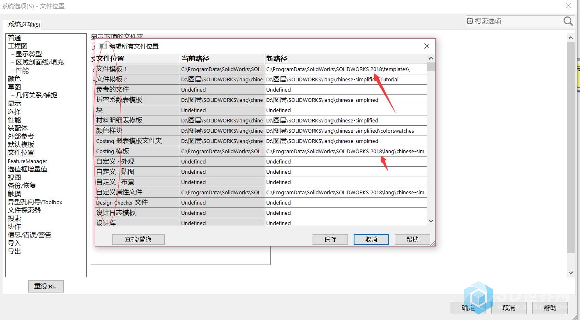The width and height of the screenshot is (580, 320).
Task: Select the Design Checker 文件 row label
Action: [138, 203]
